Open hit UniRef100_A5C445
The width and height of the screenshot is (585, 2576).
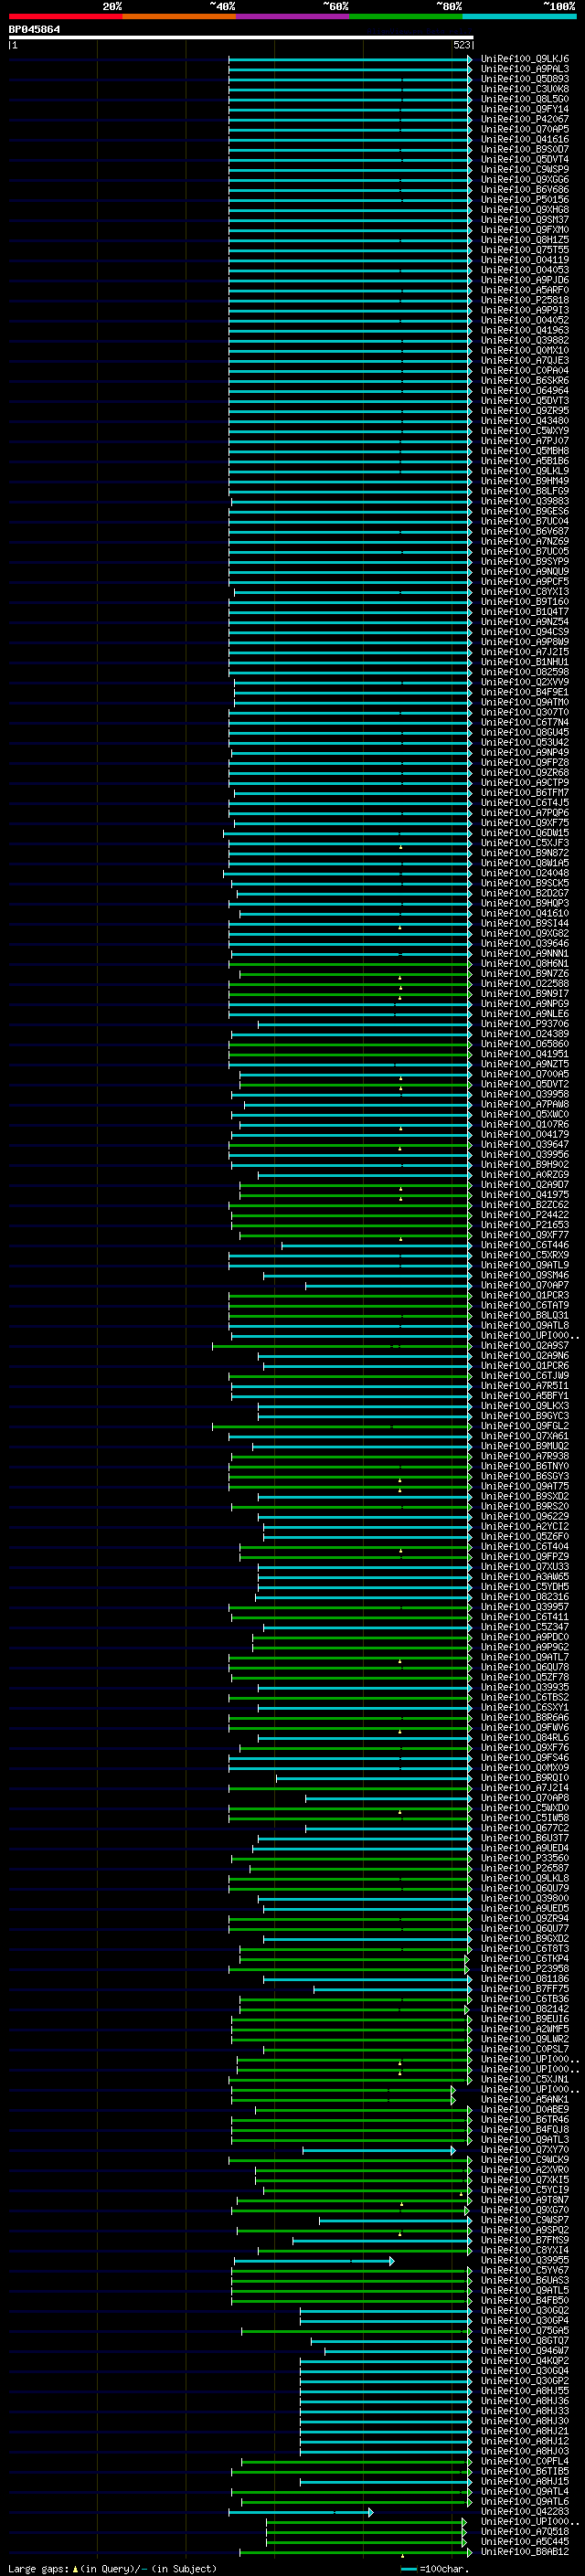524,2541
